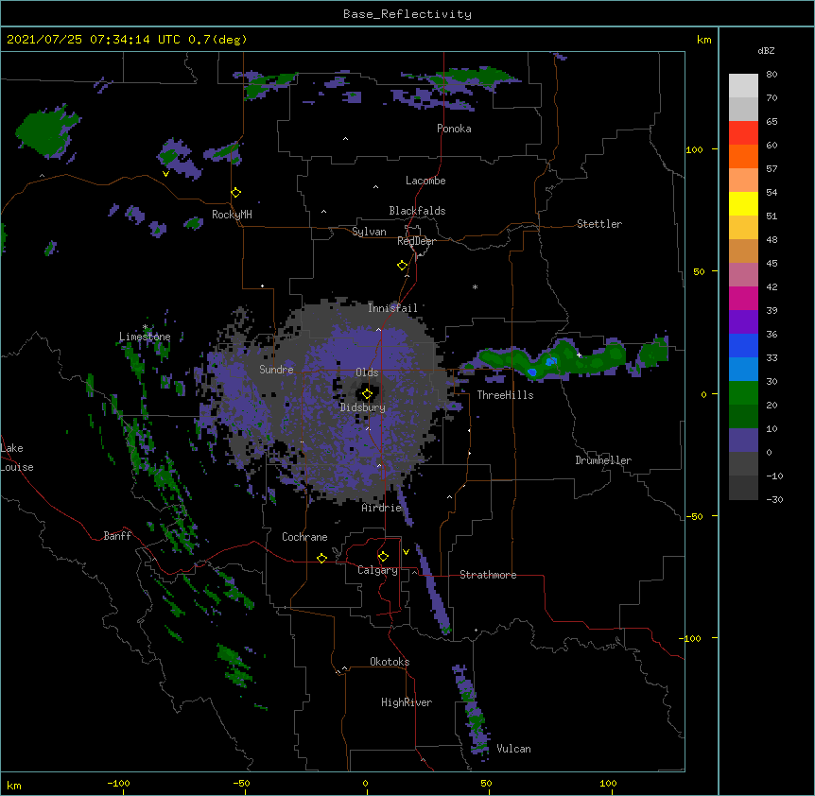Click the green echo in the top-left corner

(x=46, y=132)
